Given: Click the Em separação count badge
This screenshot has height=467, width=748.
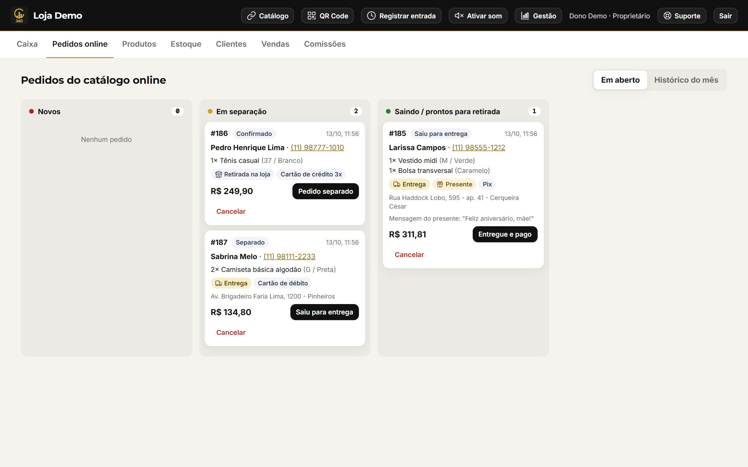Looking at the screenshot, I should (x=356, y=111).
